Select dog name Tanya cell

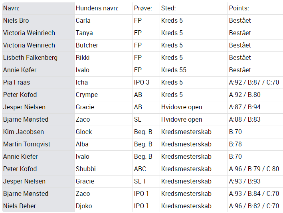(104, 33)
